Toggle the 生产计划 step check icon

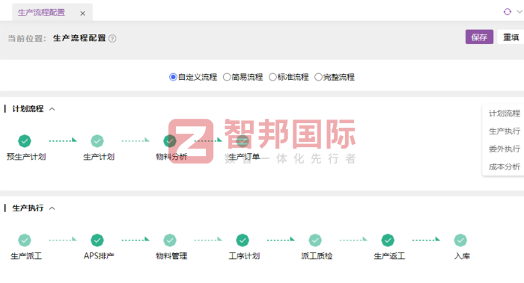[97, 140]
